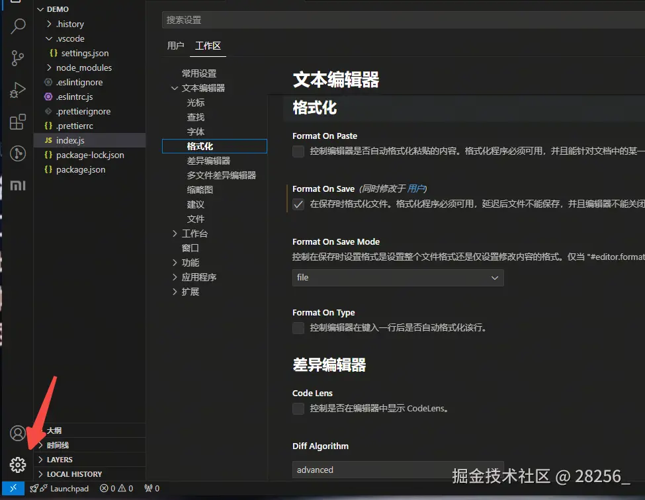645x500 pixels.
Task: Select the JS icon of index.js
Action: tap(48, 140)
